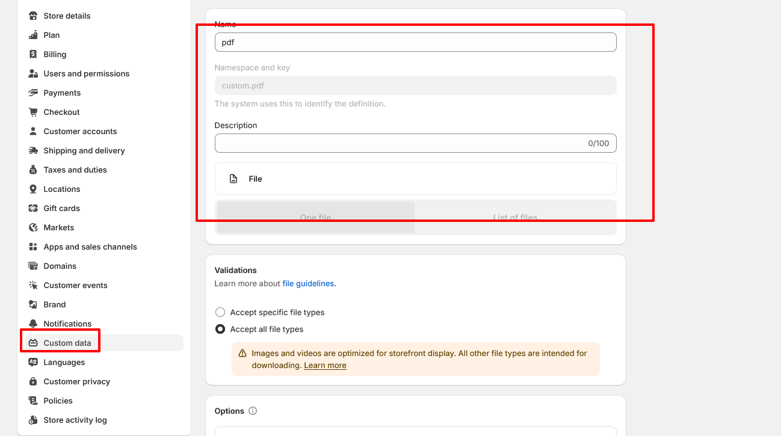Follow the Learn more link in warning
The image size is (781, 436).
[x=325, y=366]
